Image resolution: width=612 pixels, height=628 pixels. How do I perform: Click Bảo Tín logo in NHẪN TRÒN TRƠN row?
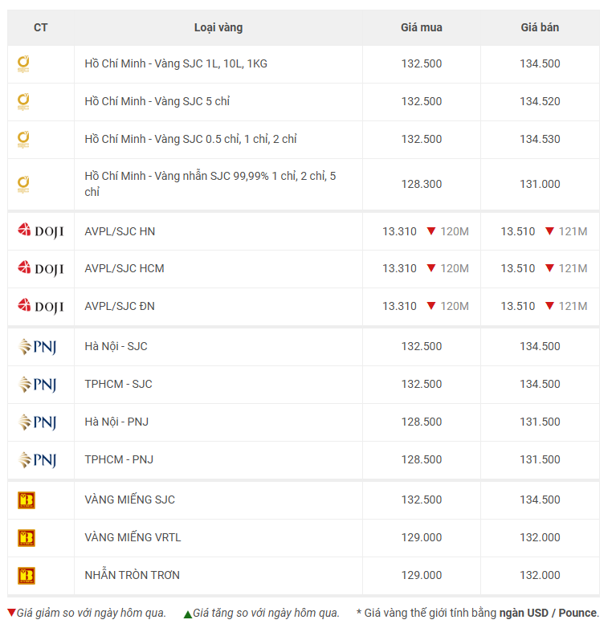[x=27, y=575]
